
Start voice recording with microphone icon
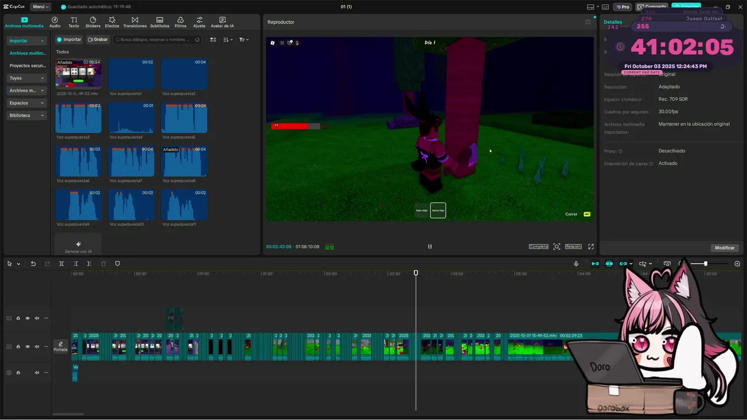click(576, 264)
